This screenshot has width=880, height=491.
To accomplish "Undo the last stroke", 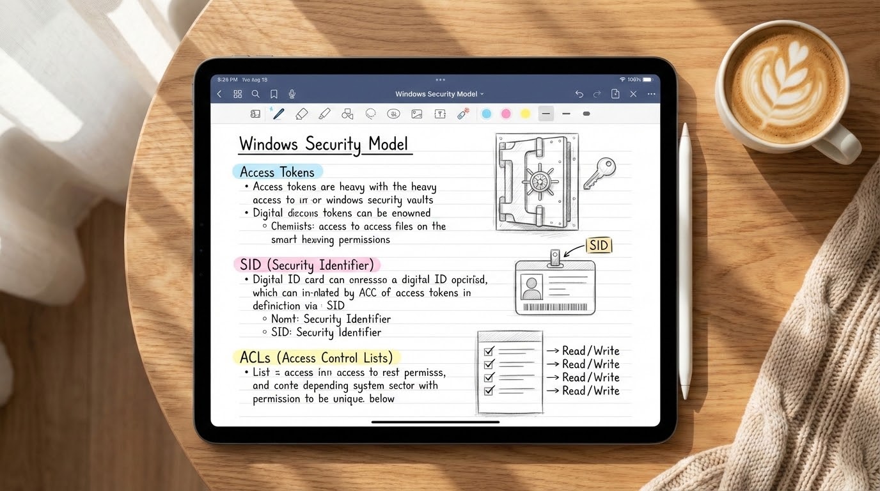I will pyautogui.click(x=579, y=94).
